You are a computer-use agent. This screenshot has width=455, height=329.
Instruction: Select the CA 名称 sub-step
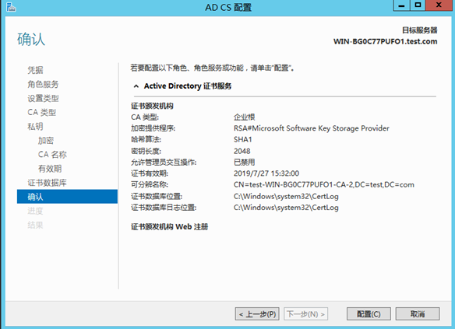click(x=52, y=154)
